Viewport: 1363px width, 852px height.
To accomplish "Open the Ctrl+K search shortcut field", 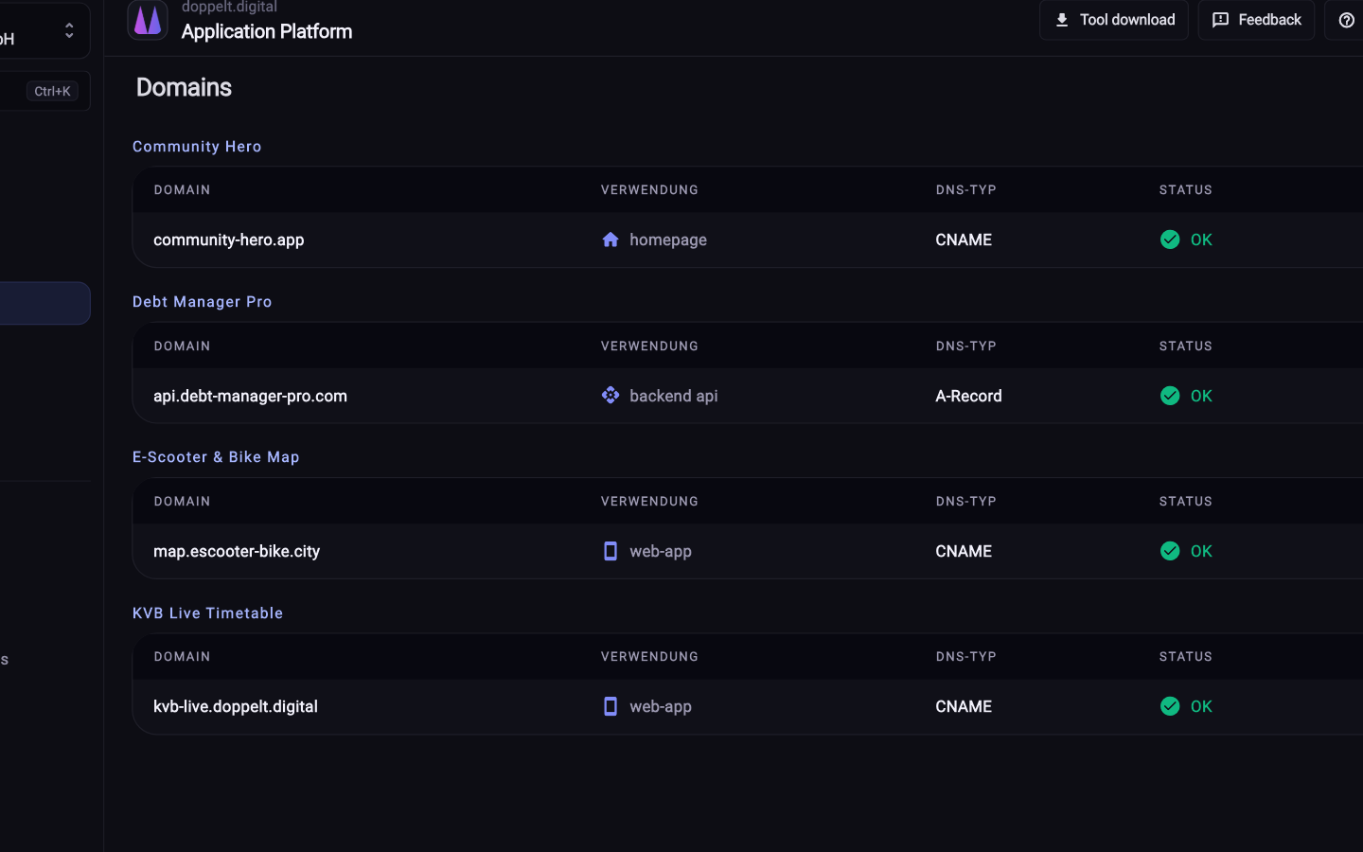I will pos(45,91).
